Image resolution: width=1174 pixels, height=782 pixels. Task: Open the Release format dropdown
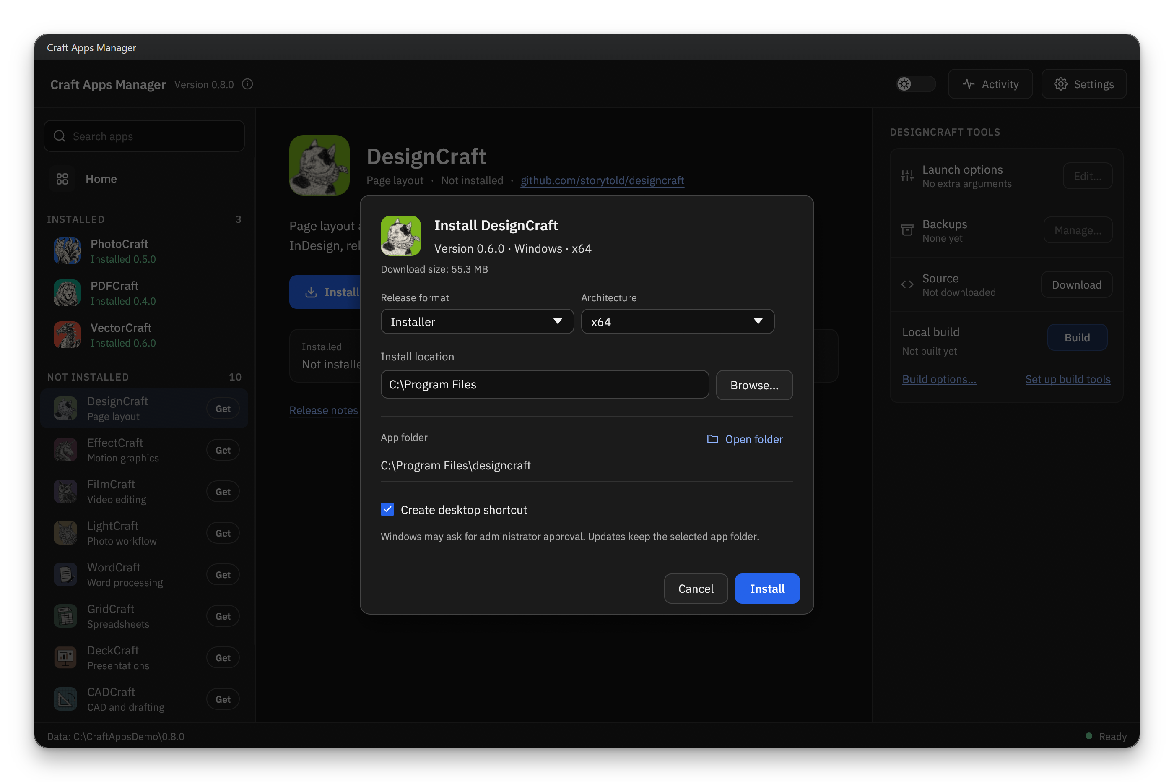pos(477,322)
